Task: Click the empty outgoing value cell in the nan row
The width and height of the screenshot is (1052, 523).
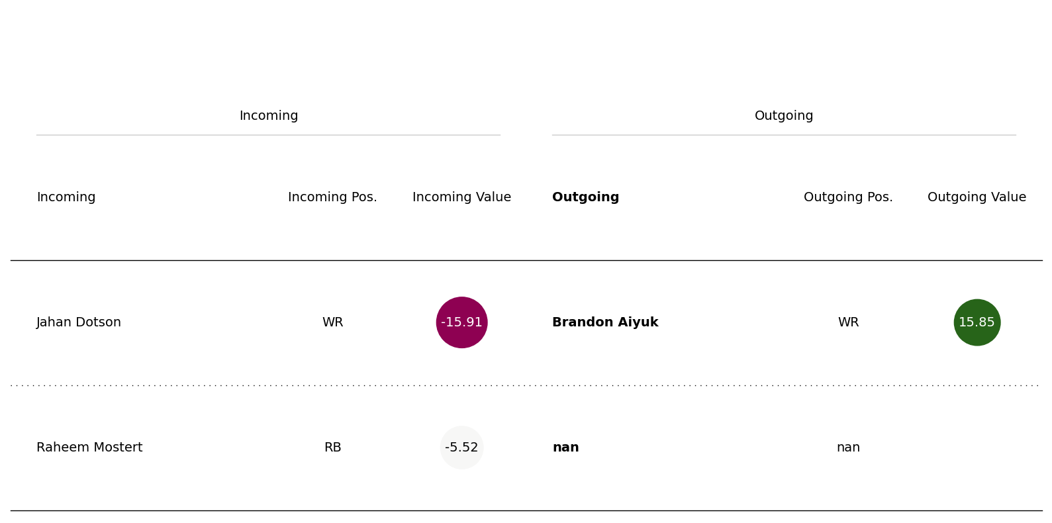Action: tap(977, 448)
